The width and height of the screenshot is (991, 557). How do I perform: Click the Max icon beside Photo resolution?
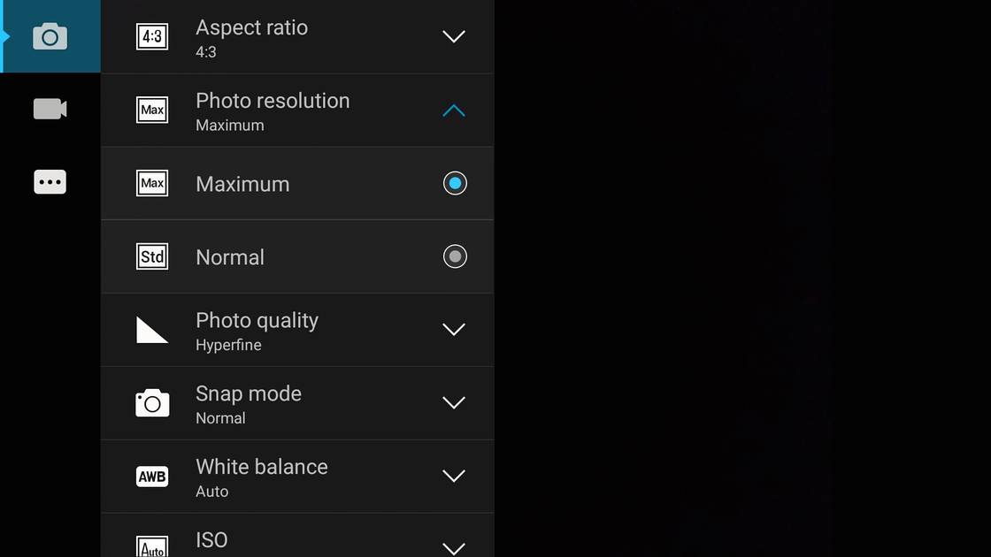[x=152, y=111]
